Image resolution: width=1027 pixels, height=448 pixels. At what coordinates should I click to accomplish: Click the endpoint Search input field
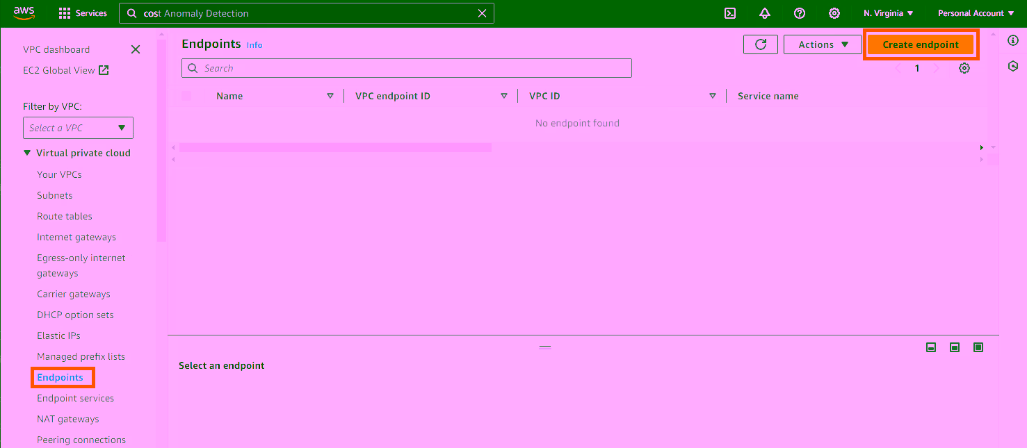click(406, 67)
